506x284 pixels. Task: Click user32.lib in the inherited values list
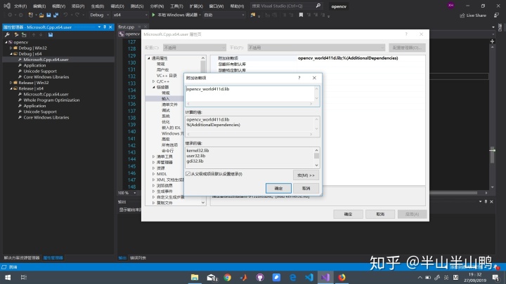[196, 156]
